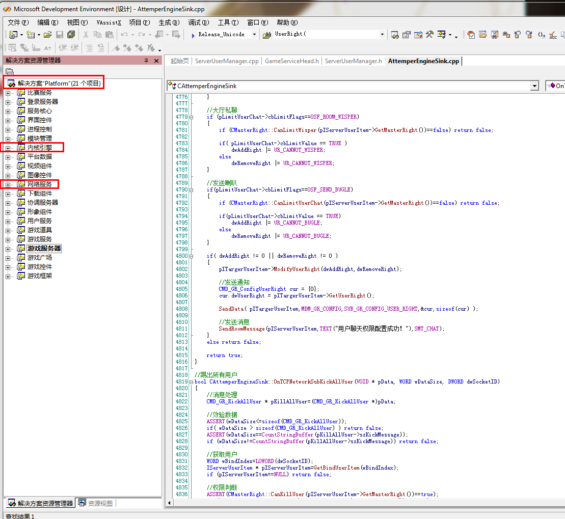565x519 pixels.
Task: Expand the 内核引擎 project node
Action: click(8, 148)
